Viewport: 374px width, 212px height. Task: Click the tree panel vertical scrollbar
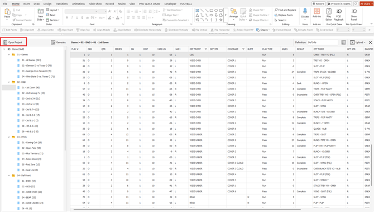tap(65, 100)
